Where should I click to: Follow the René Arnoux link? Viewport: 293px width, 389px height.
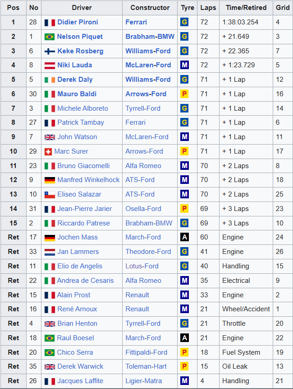click(x=77, y=309)
